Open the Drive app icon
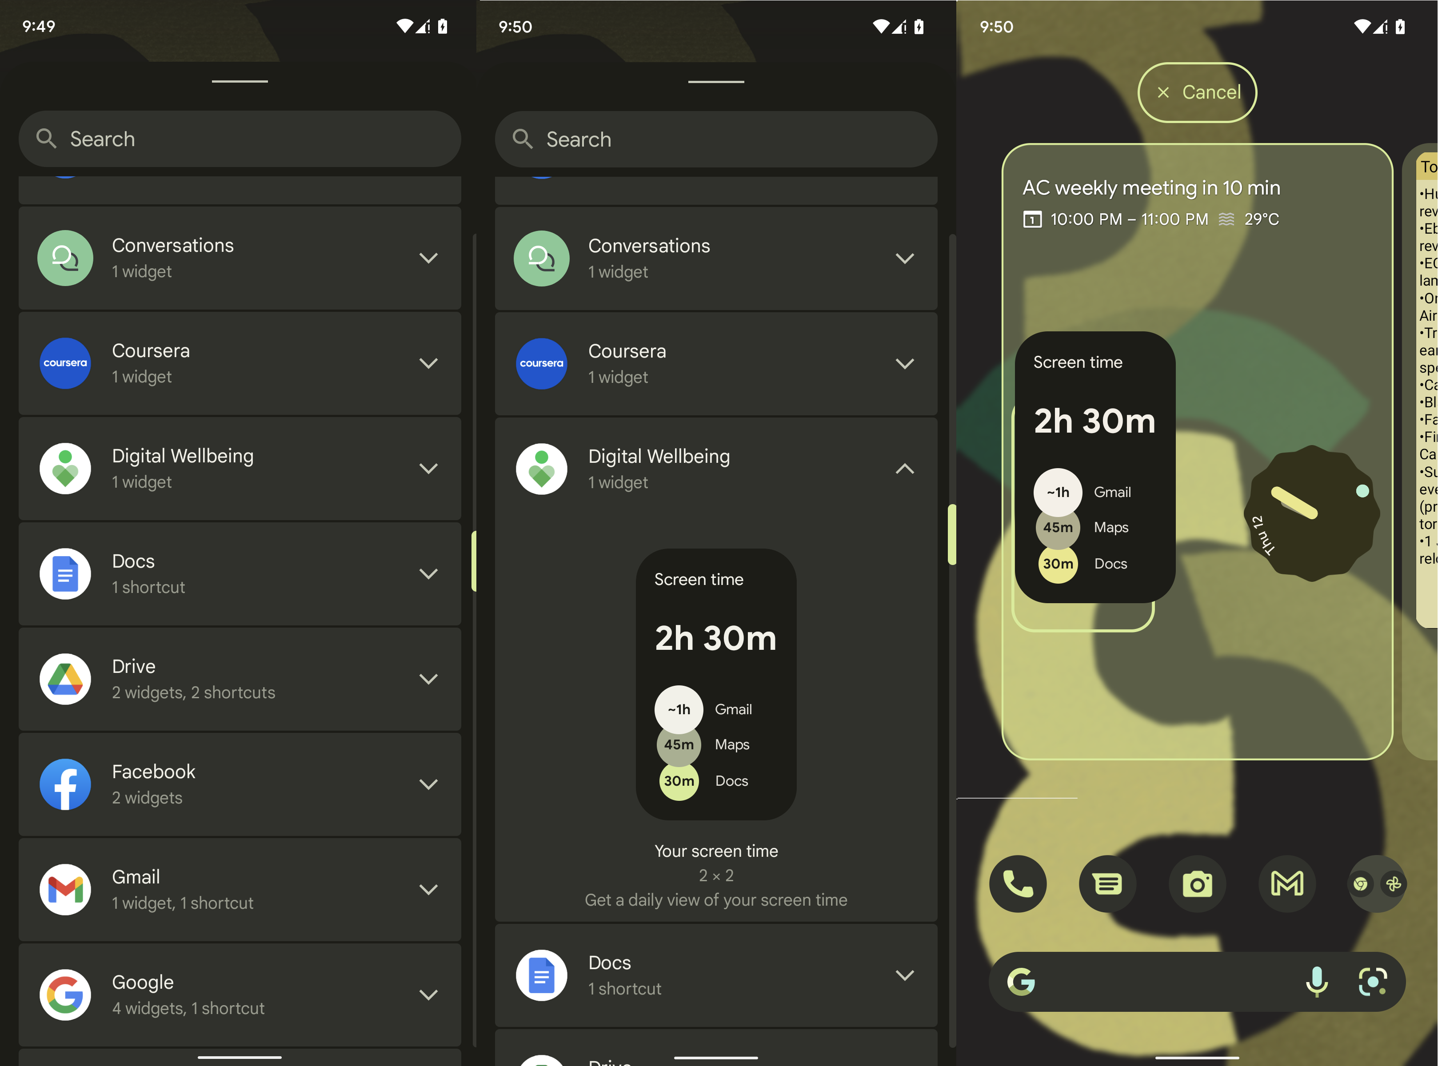1438x1066 pixels. [64, 676]
